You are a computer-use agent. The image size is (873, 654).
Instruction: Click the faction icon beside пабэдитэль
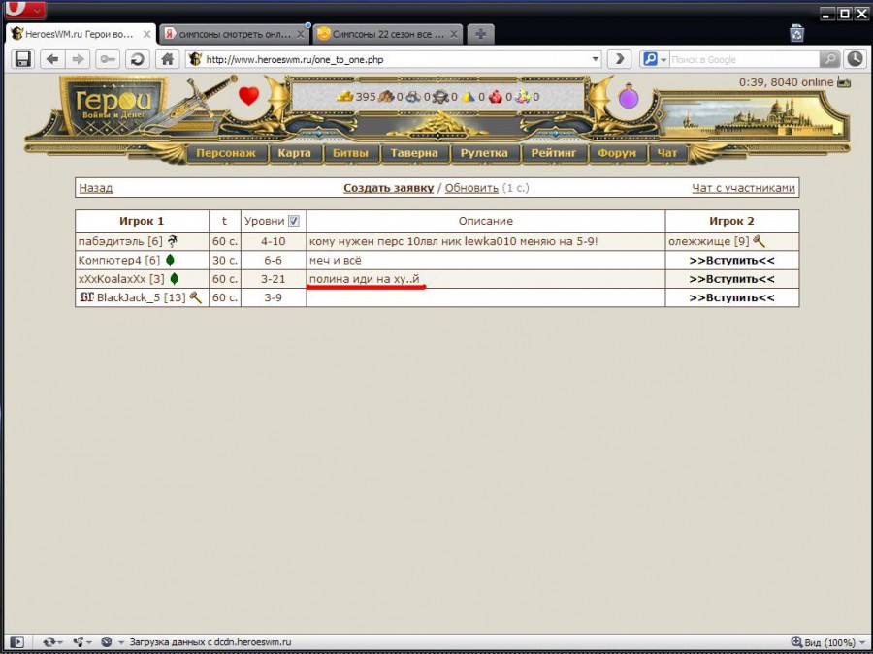coord(173,241)
